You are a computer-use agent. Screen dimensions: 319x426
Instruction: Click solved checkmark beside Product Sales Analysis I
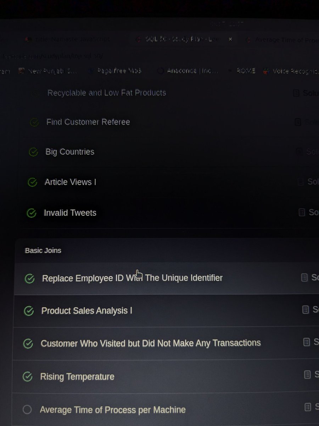pos(28,311)
